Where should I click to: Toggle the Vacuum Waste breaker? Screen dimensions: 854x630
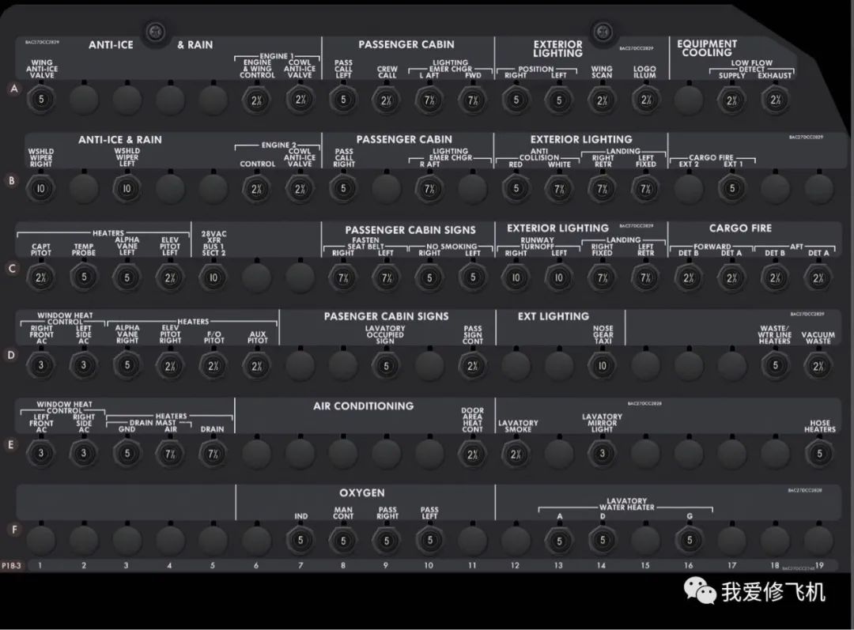point(818,366)
